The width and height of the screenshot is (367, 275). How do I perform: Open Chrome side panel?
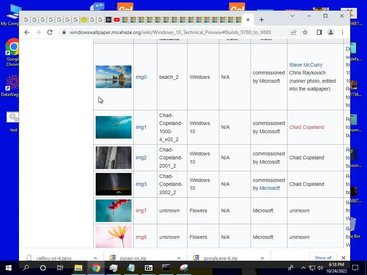point(319,32)
